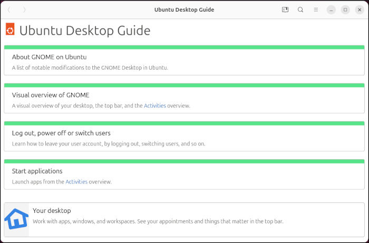Open the hamburger menu

[316, 9]
